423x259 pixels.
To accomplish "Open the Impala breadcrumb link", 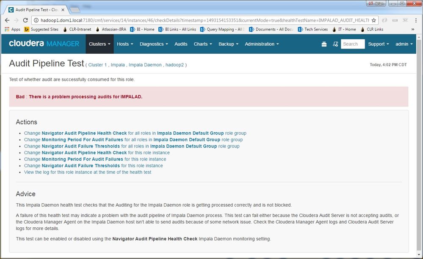I will click(118, 65).
